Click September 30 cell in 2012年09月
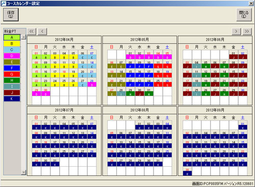Screen dimensions: 255x187 (x=187, y=172)
